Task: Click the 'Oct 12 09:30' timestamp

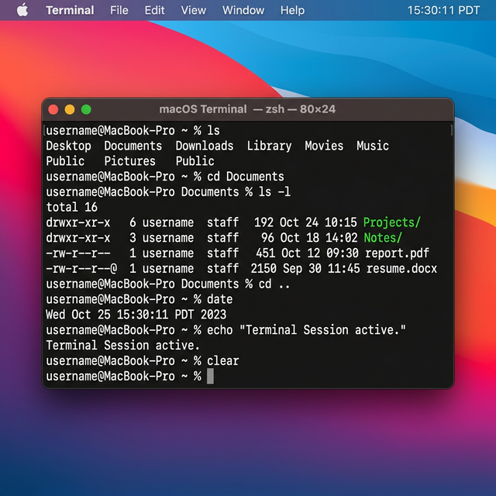Action: (x=320, y=253)
